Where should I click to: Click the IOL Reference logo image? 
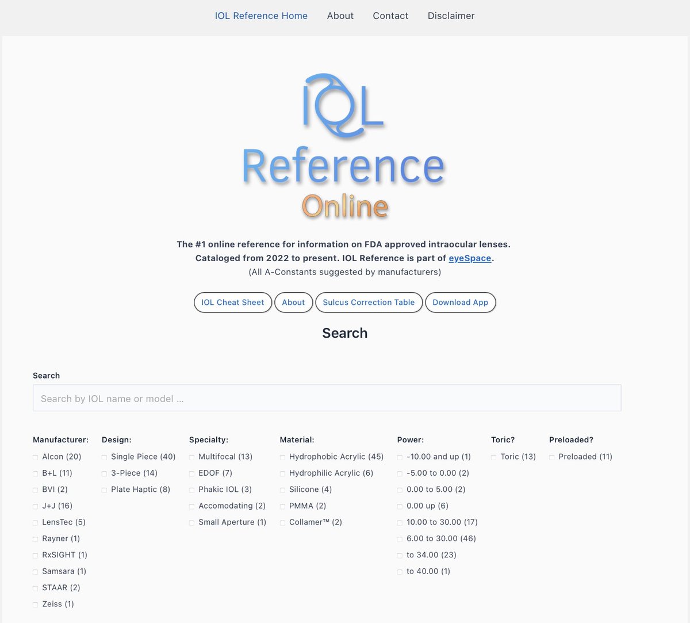click(344, 144)
